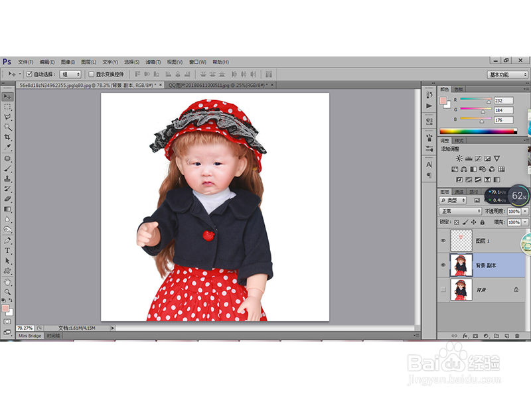Open the History panel icon

[x=429, y=95]
